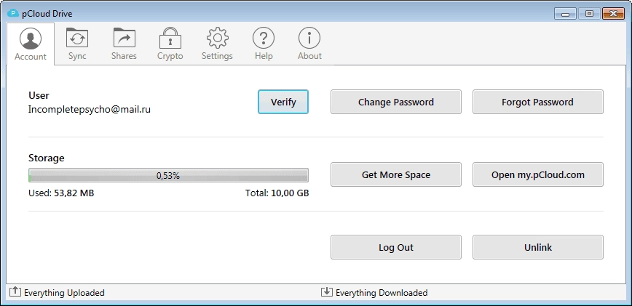632x306 pixels.
Task: Click the user email Incompletepsycho@mail.ru
Action: pos(90,109)
